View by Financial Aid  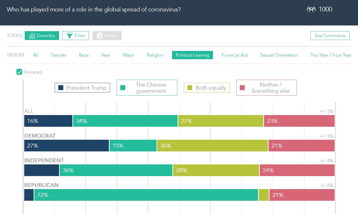coord(235,55)
